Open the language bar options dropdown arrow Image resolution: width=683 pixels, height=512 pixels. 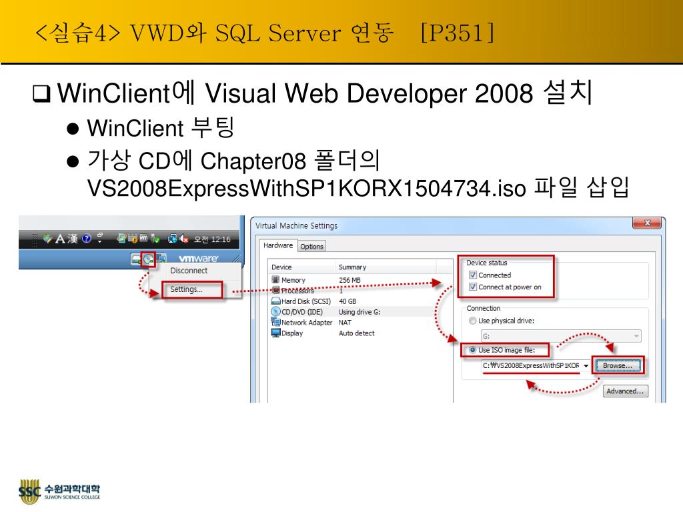pyautogui.click(x=100, y=241)
